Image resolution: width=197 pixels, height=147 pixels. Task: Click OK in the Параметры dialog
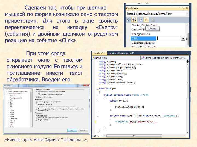pos(72,130)
